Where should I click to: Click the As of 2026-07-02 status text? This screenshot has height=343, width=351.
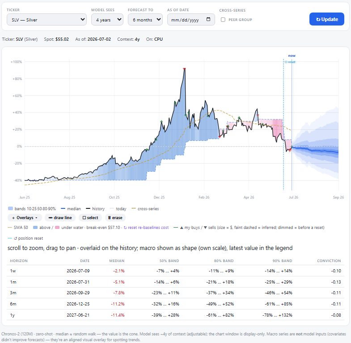(x=93, y=39)
